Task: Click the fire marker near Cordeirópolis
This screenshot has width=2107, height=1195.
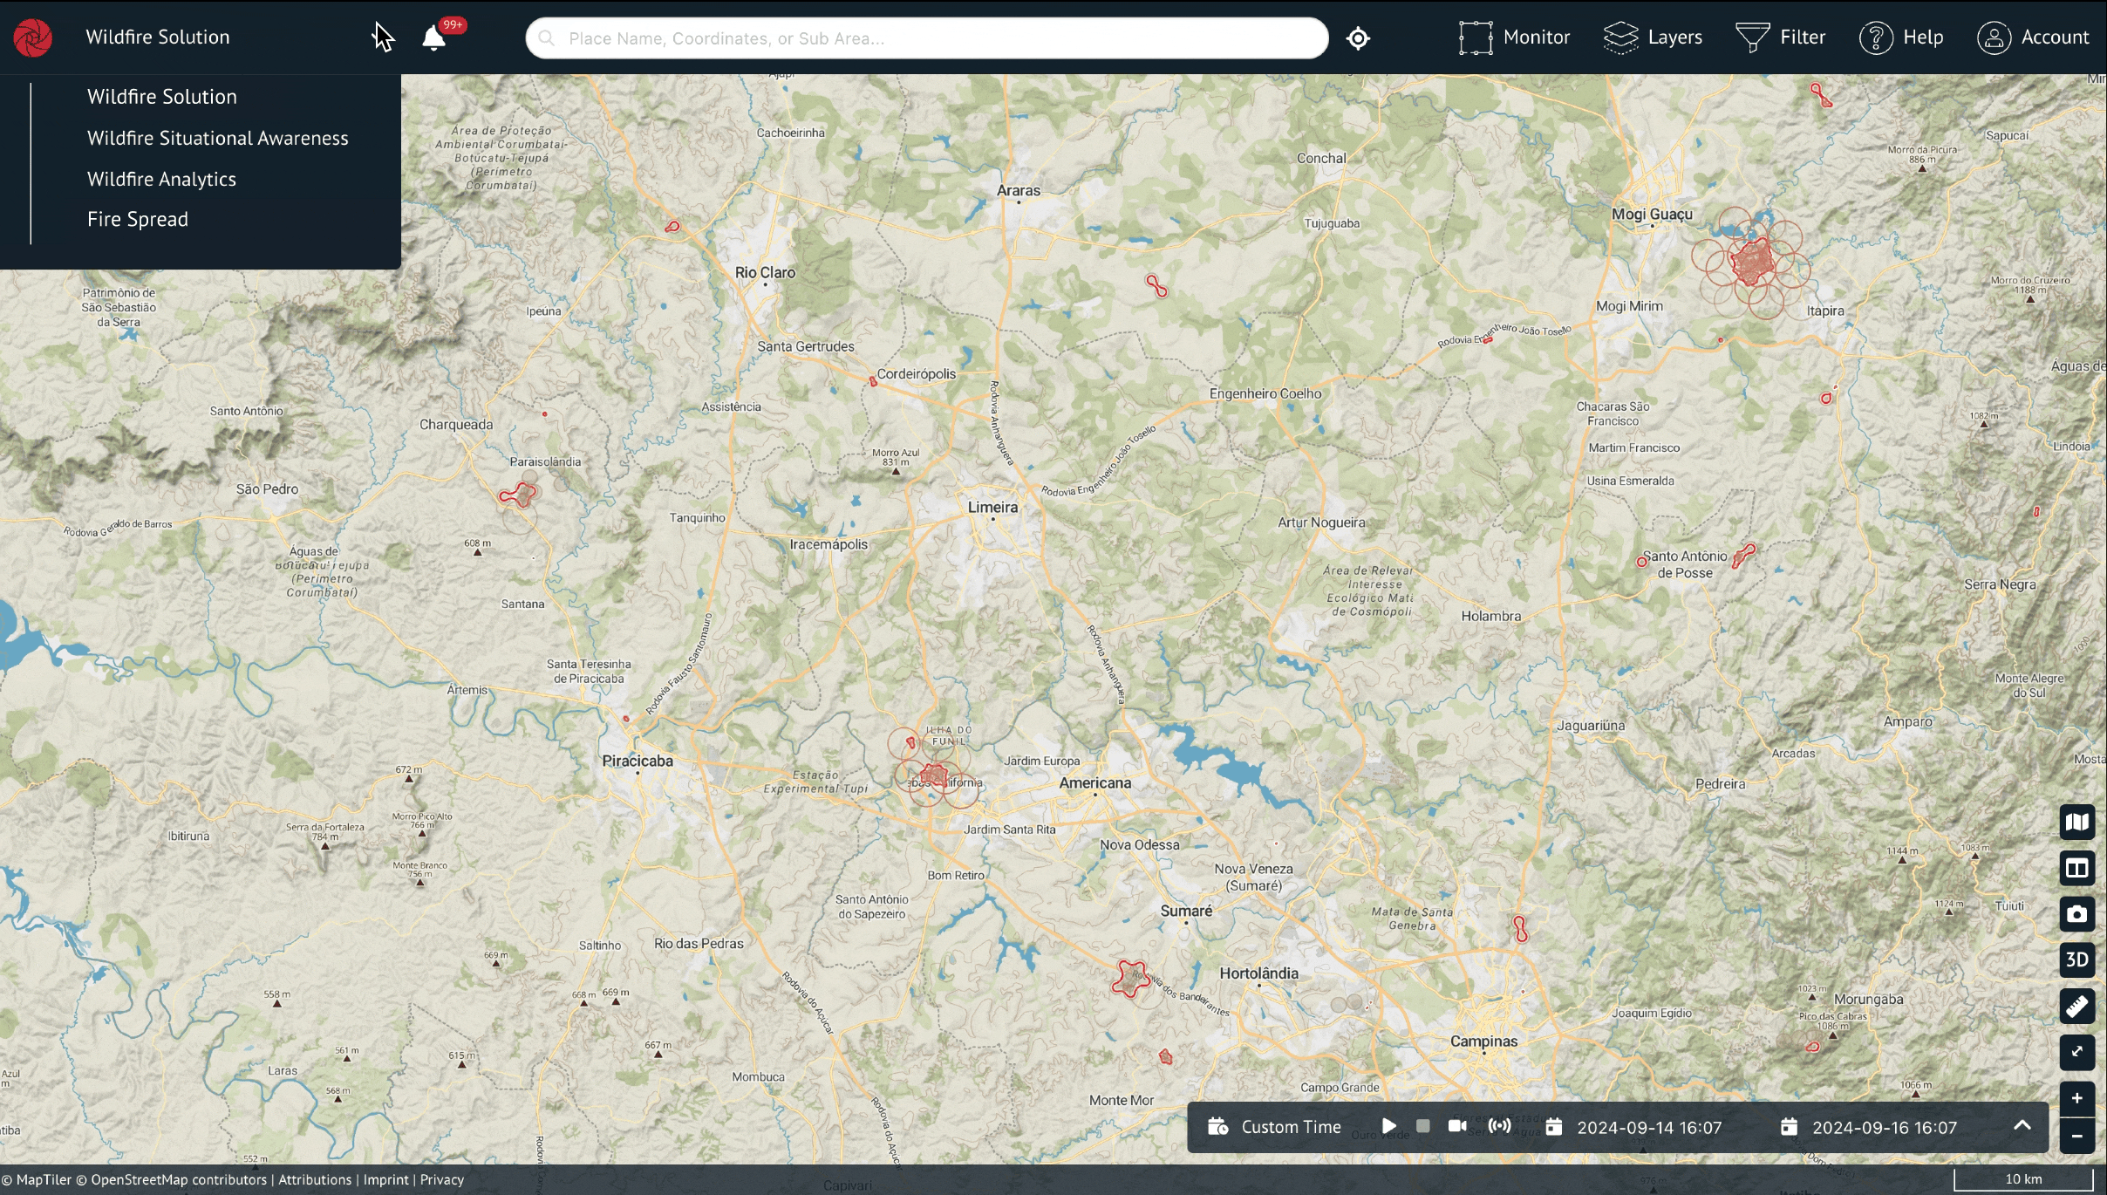Action: coord(873,381)
